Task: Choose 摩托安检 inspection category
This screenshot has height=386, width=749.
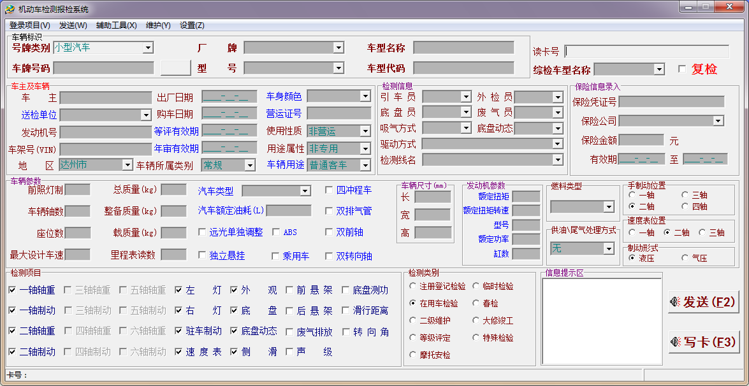Action: [x=413, y=355]
